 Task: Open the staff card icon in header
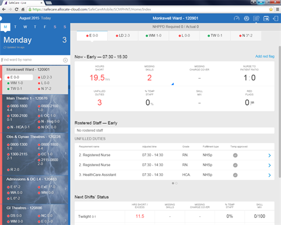point(266,18)
